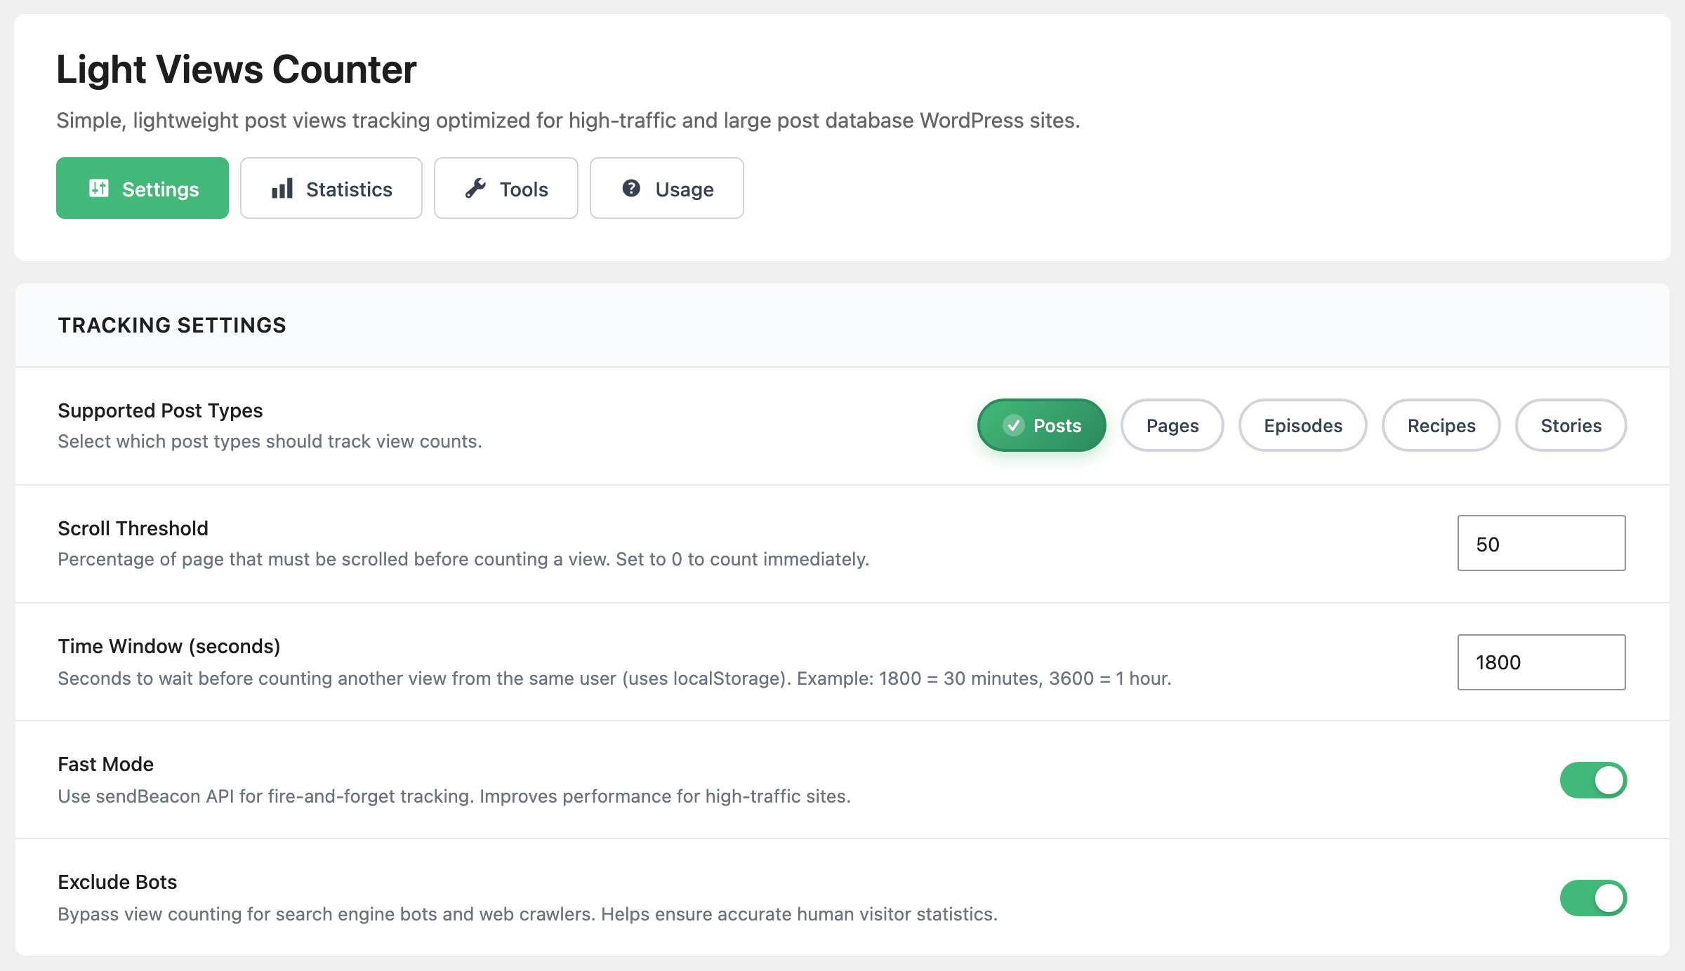
Task: Click the 'Percentage of page' description text
Action: [x=463, y=559]
